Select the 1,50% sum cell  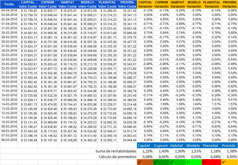(178, 151)
